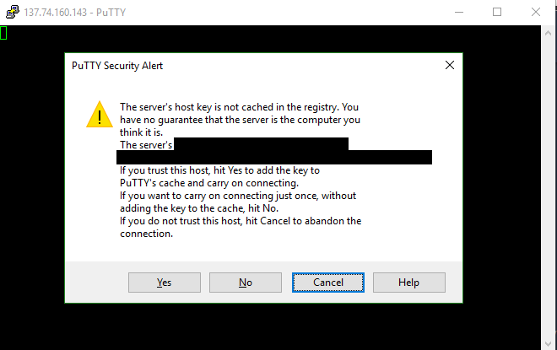The width and height of the screenshot is (557, 350).
Task: Open Help for the security alert
Action: pyautogui.click(x=408, y=282)
